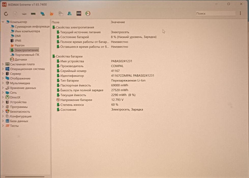Expand the Сервер tree node

pos(3,74)
